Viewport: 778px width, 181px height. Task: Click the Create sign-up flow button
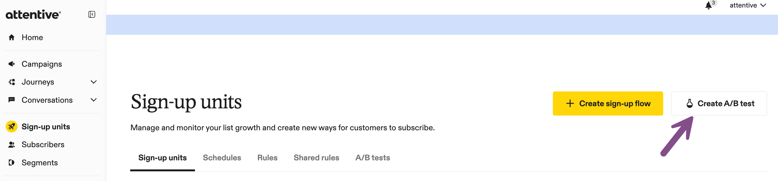608,103
